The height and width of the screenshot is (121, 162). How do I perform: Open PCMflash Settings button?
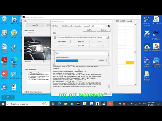104,30
